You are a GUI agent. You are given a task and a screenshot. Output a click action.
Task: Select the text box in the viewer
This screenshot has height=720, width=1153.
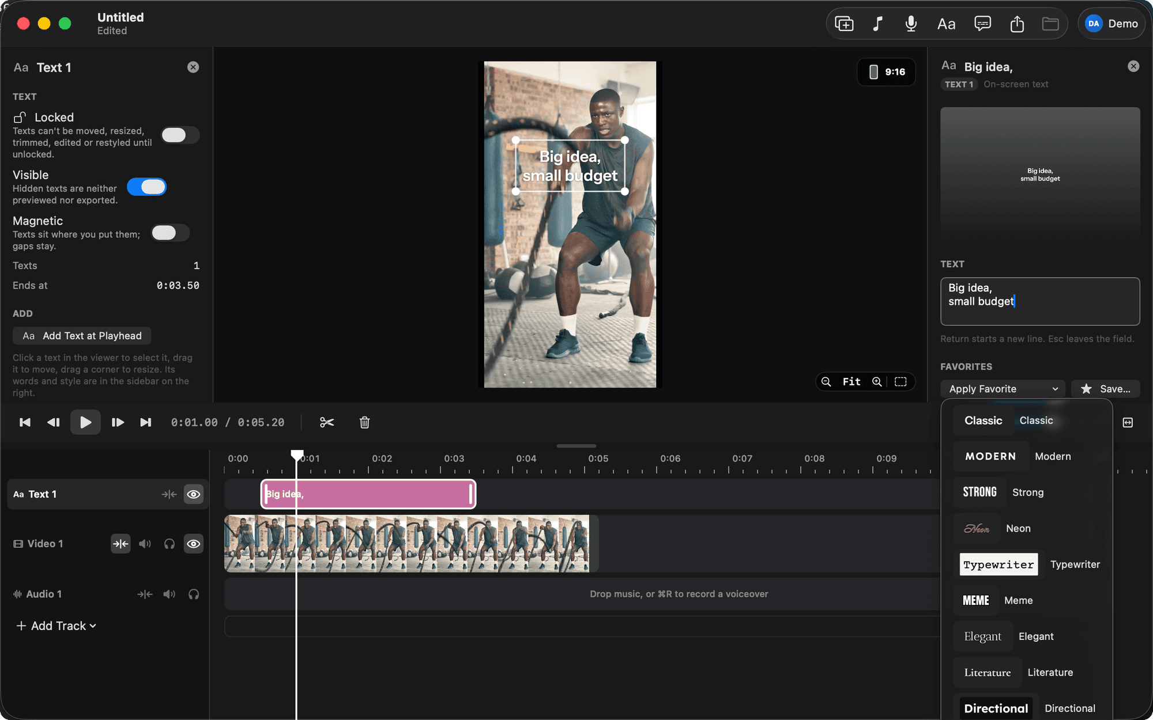[570, 166]
